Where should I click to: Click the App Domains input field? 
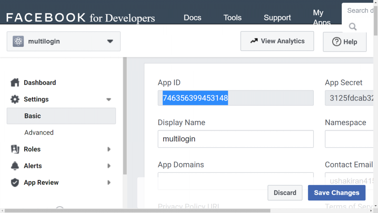pyautogui.click(x=236, y=181)
